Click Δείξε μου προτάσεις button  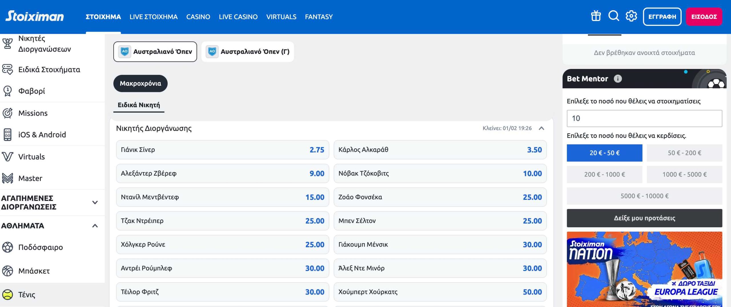644,218
